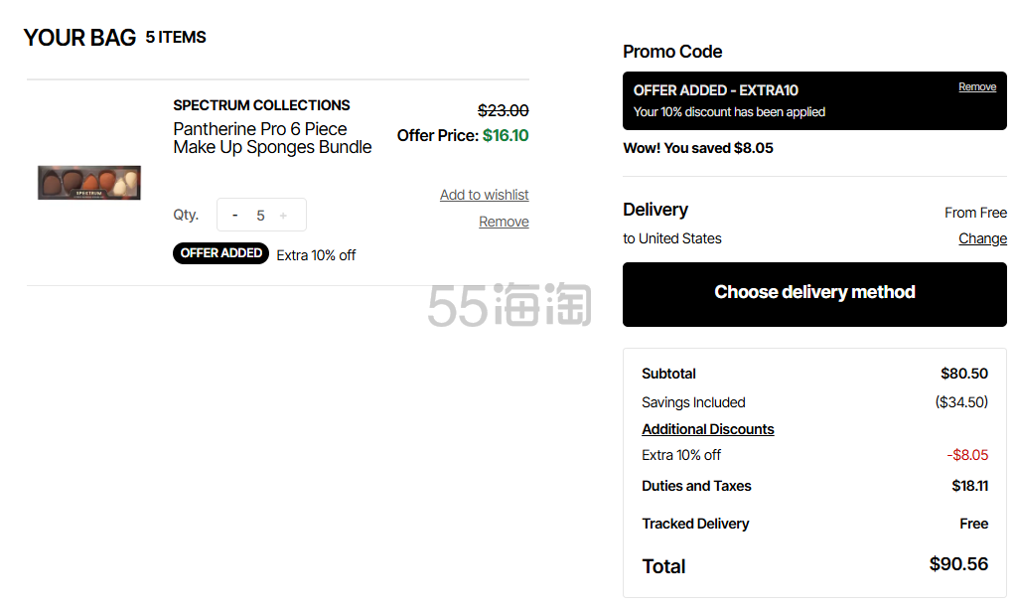The image size is (1019, 609).
Task: Click the order total of $90.56
Action: point(957,564)
